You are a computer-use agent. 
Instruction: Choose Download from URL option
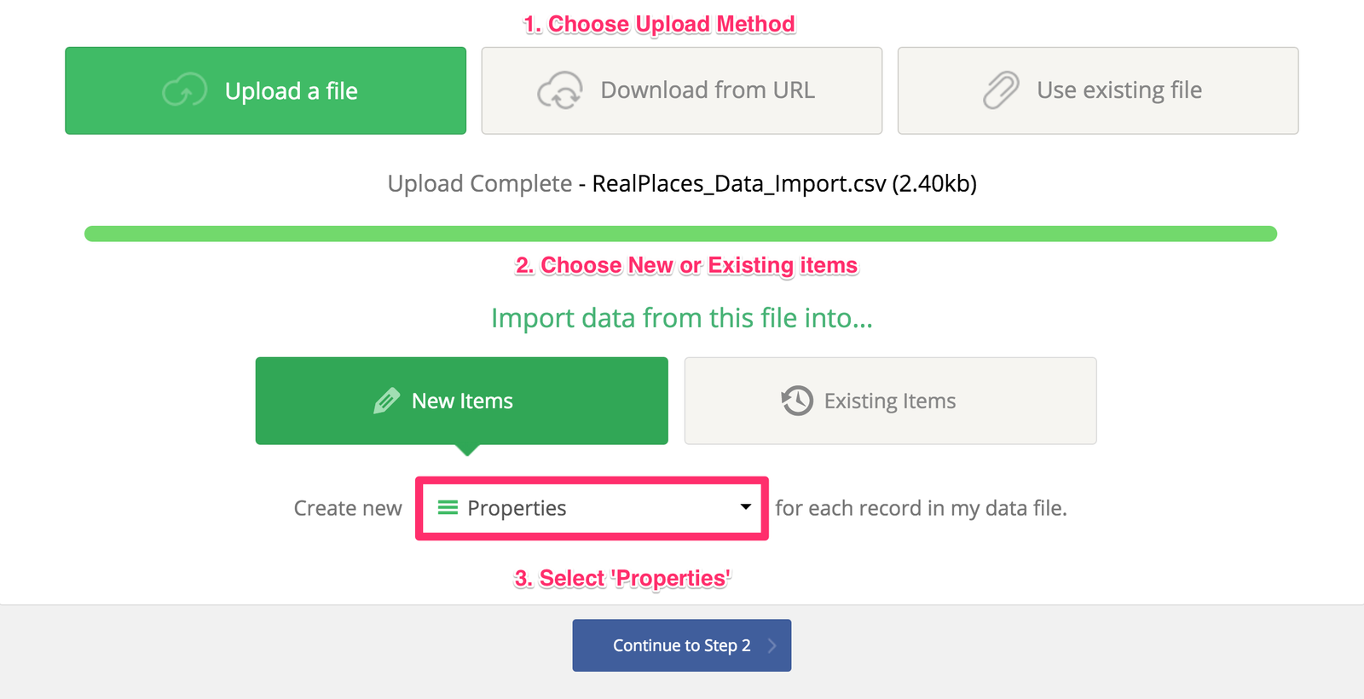pyautogui.click(x=681, y=90)
